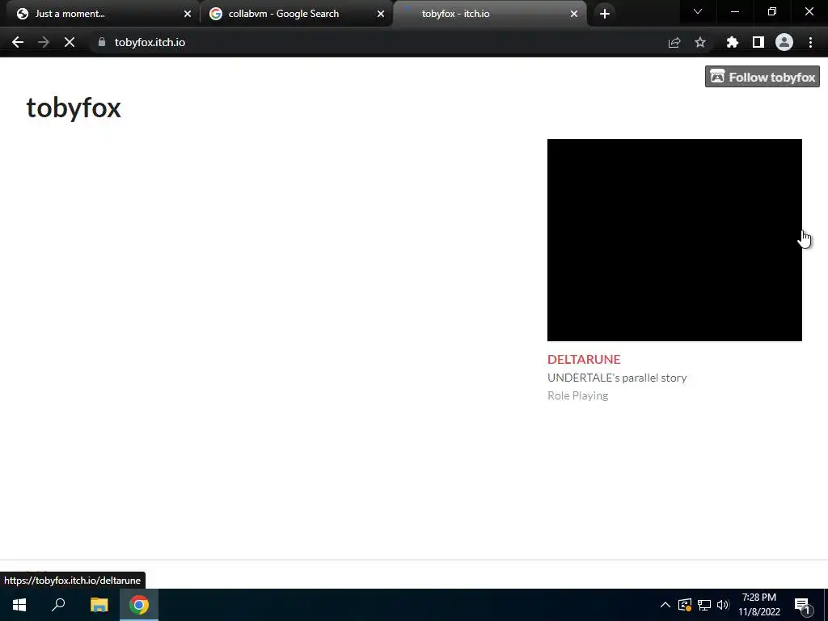Click the site lock icon

tap(101, 42)
